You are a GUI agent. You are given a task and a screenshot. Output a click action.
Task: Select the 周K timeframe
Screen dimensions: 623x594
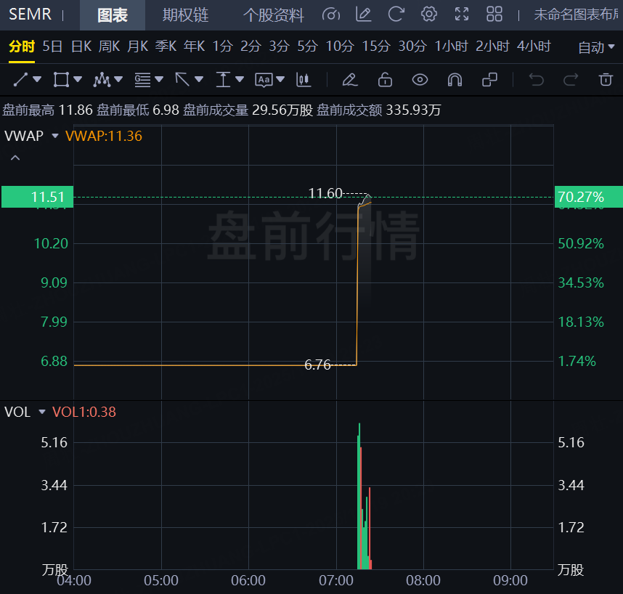coord(109,46)
